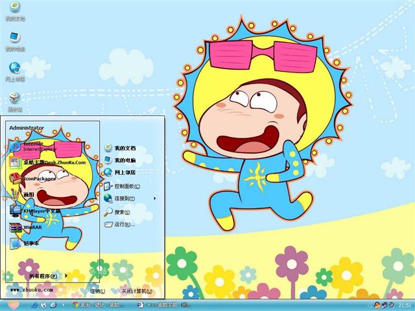The width and height of the screenshot is (415, 311).
Task: Launch Internet Explorer from the start menu
Action: coord(33,146)
